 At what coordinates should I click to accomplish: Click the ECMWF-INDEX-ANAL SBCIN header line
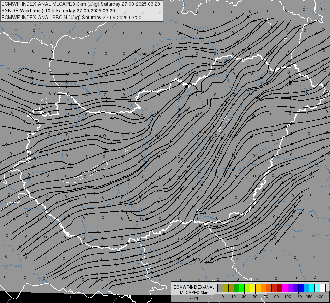pos(71,18)
